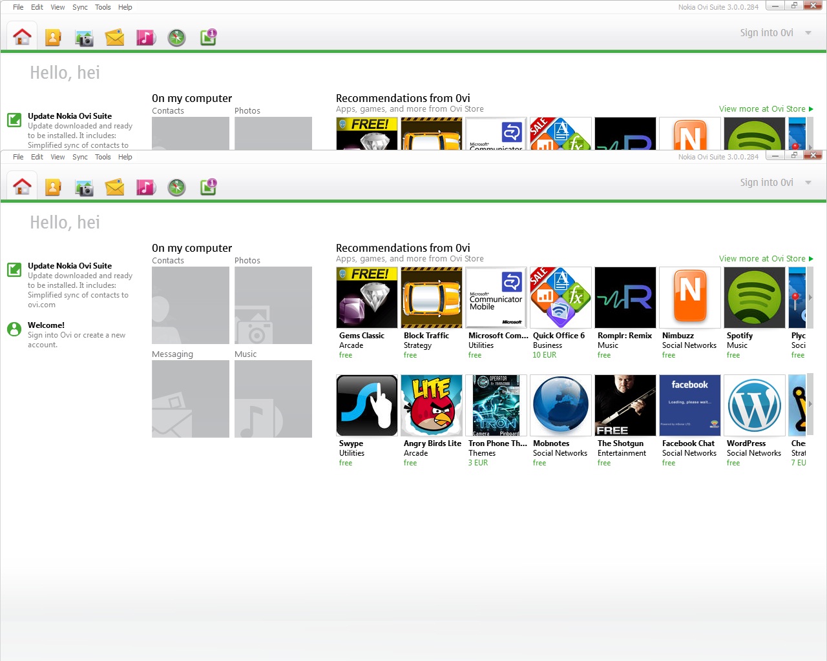Open Block Traffic app icon in front window
This screenshot has width=827, height=661.
(432, 298)
